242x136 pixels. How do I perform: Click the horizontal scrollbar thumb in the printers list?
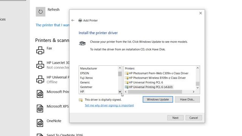coord(155,92)
